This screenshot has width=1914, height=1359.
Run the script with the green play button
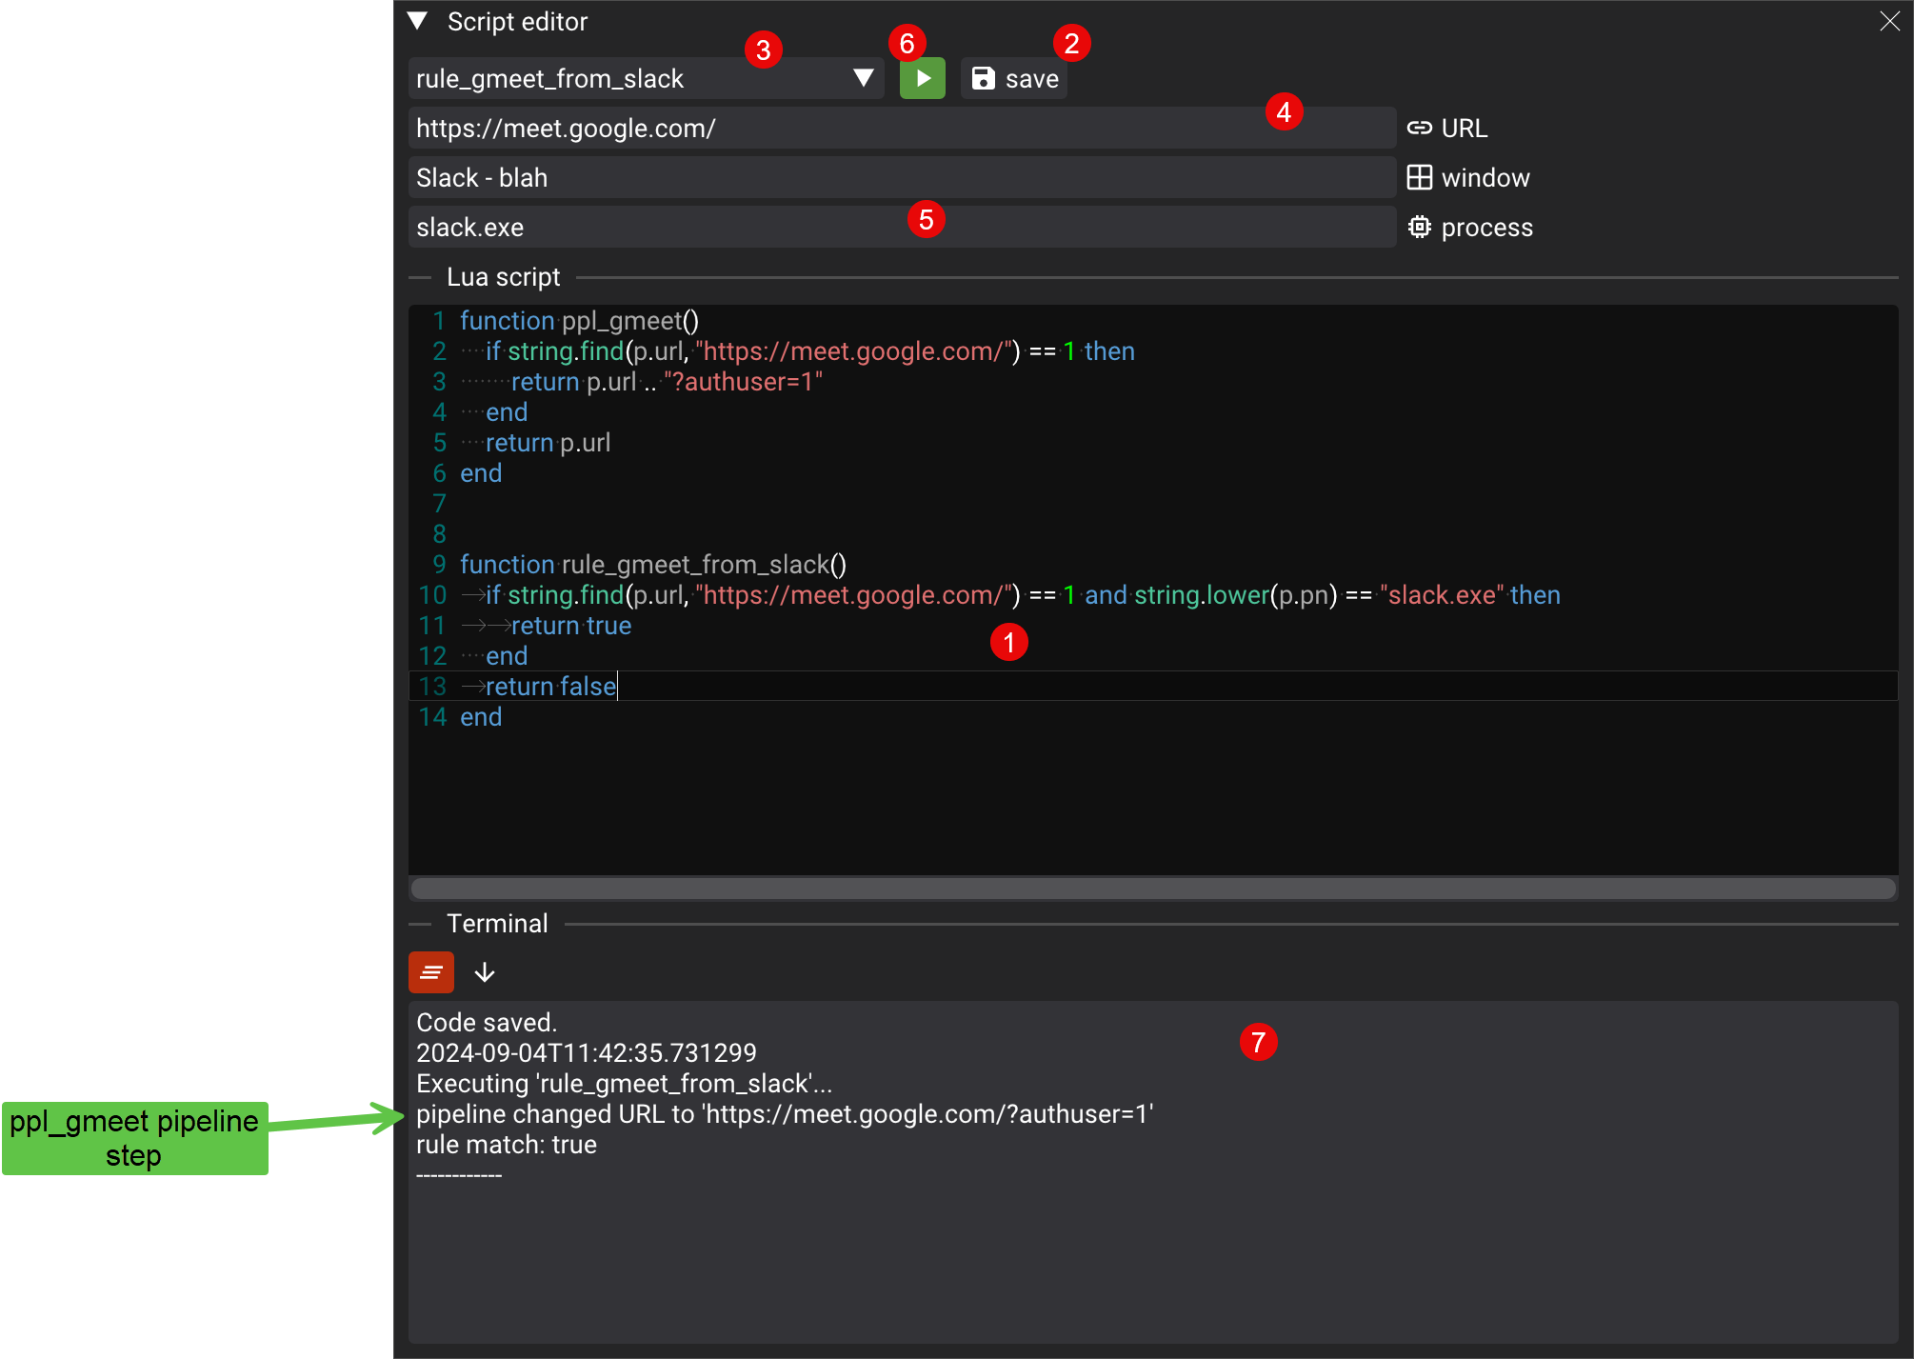[x=922, y=78]
